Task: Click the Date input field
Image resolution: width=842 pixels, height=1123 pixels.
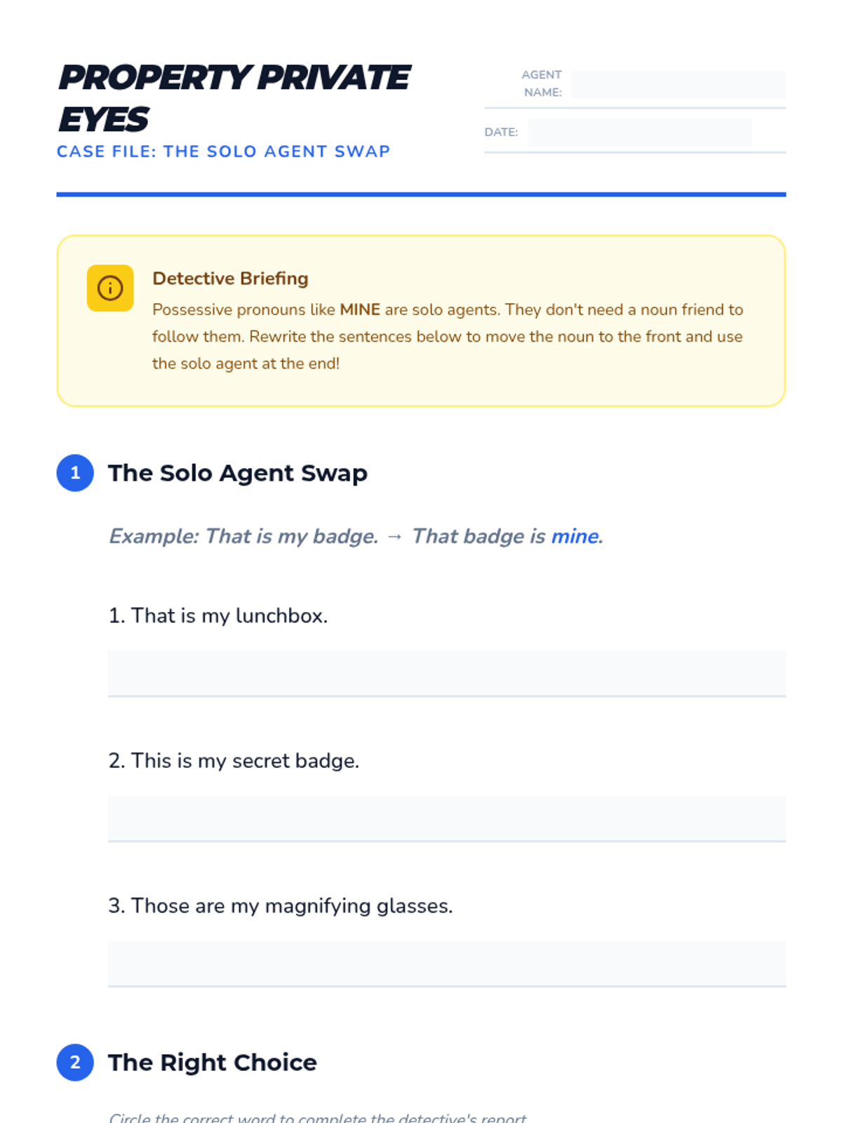Action: tap(639, 133)
